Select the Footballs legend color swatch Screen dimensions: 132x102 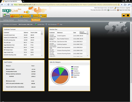[x=72, y=67]
